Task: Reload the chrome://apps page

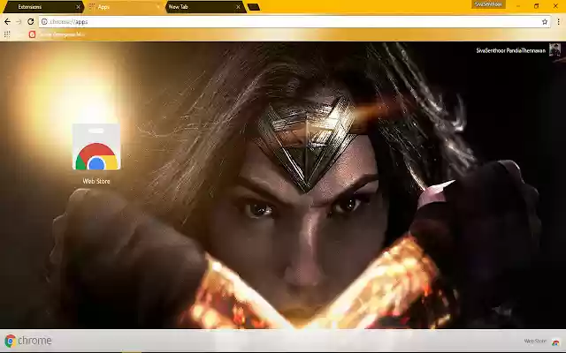Action: (31, 21)
